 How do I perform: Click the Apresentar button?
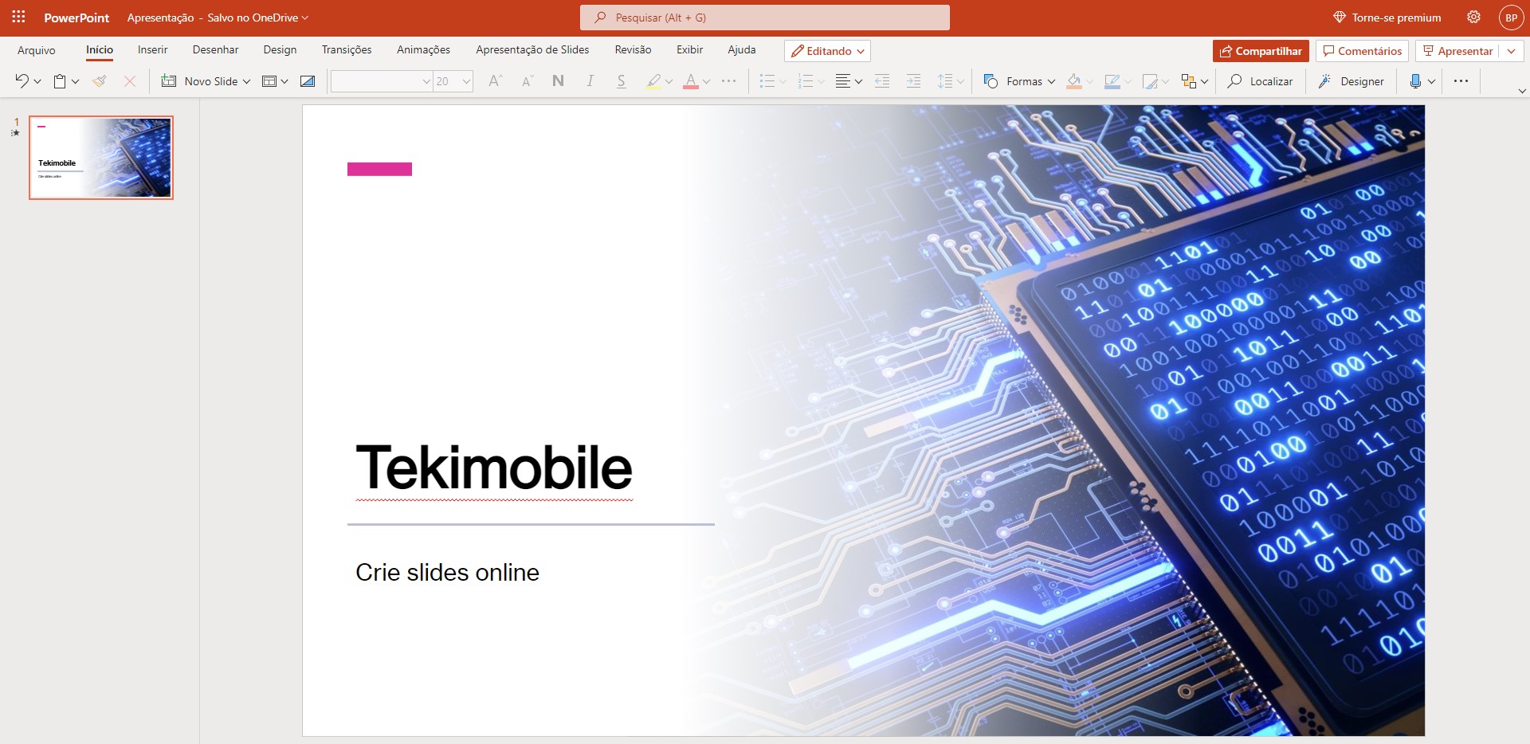tap(1457, 51)
